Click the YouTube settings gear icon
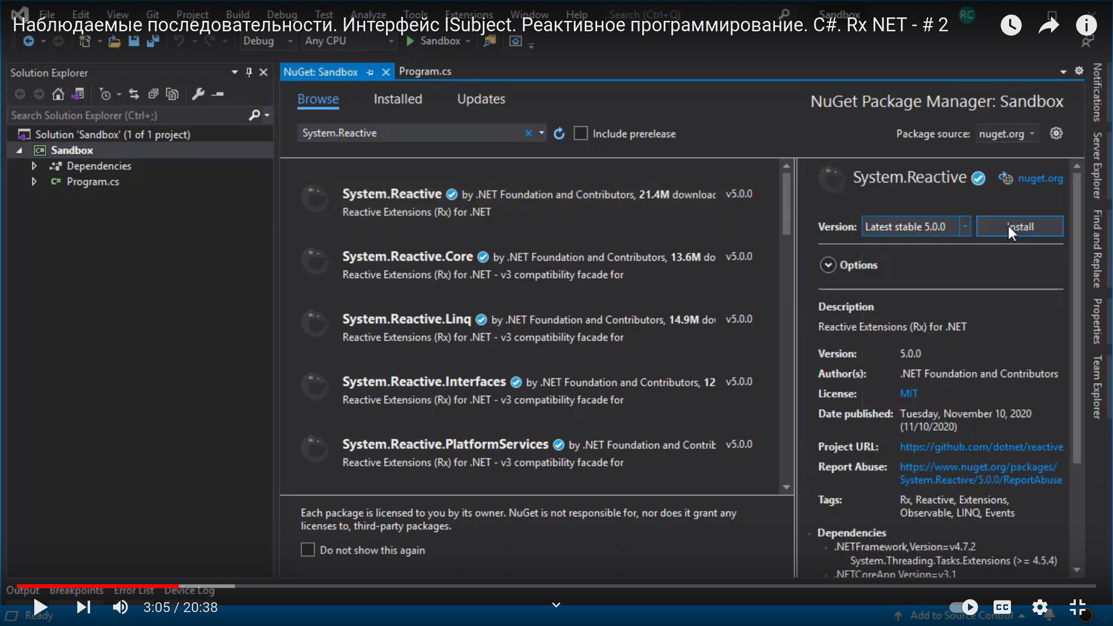 pyautogui.click(x=1040, y=607)
